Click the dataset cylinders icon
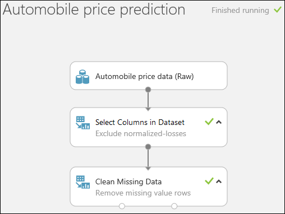 82,77
